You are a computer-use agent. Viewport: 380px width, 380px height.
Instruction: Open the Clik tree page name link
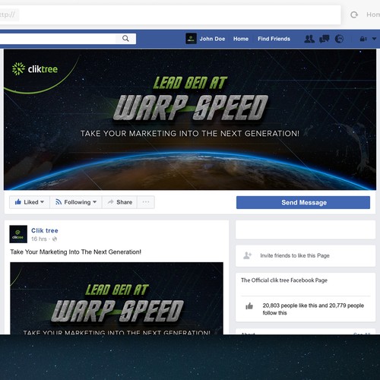tap(45, 230)
